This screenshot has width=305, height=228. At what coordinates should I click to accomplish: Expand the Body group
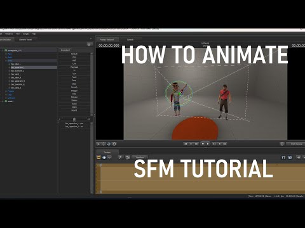coord(6,58)
